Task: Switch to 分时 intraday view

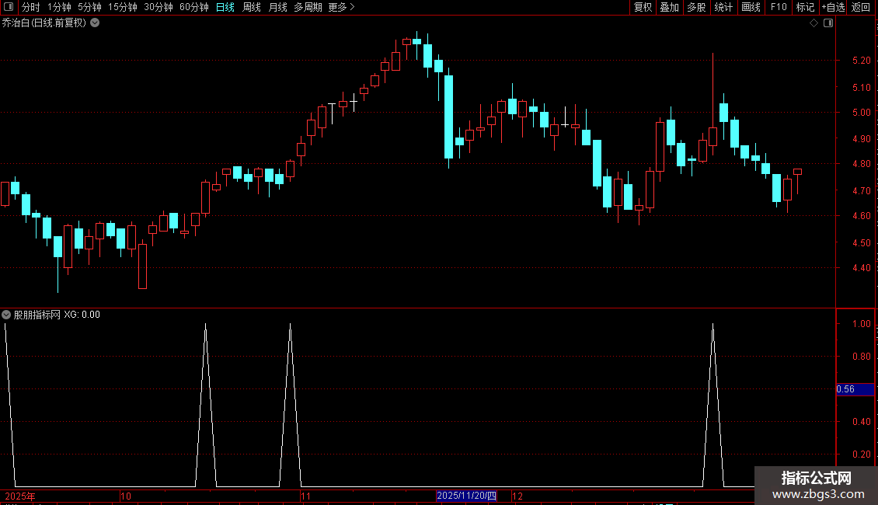Action: [x=31, y=7]
